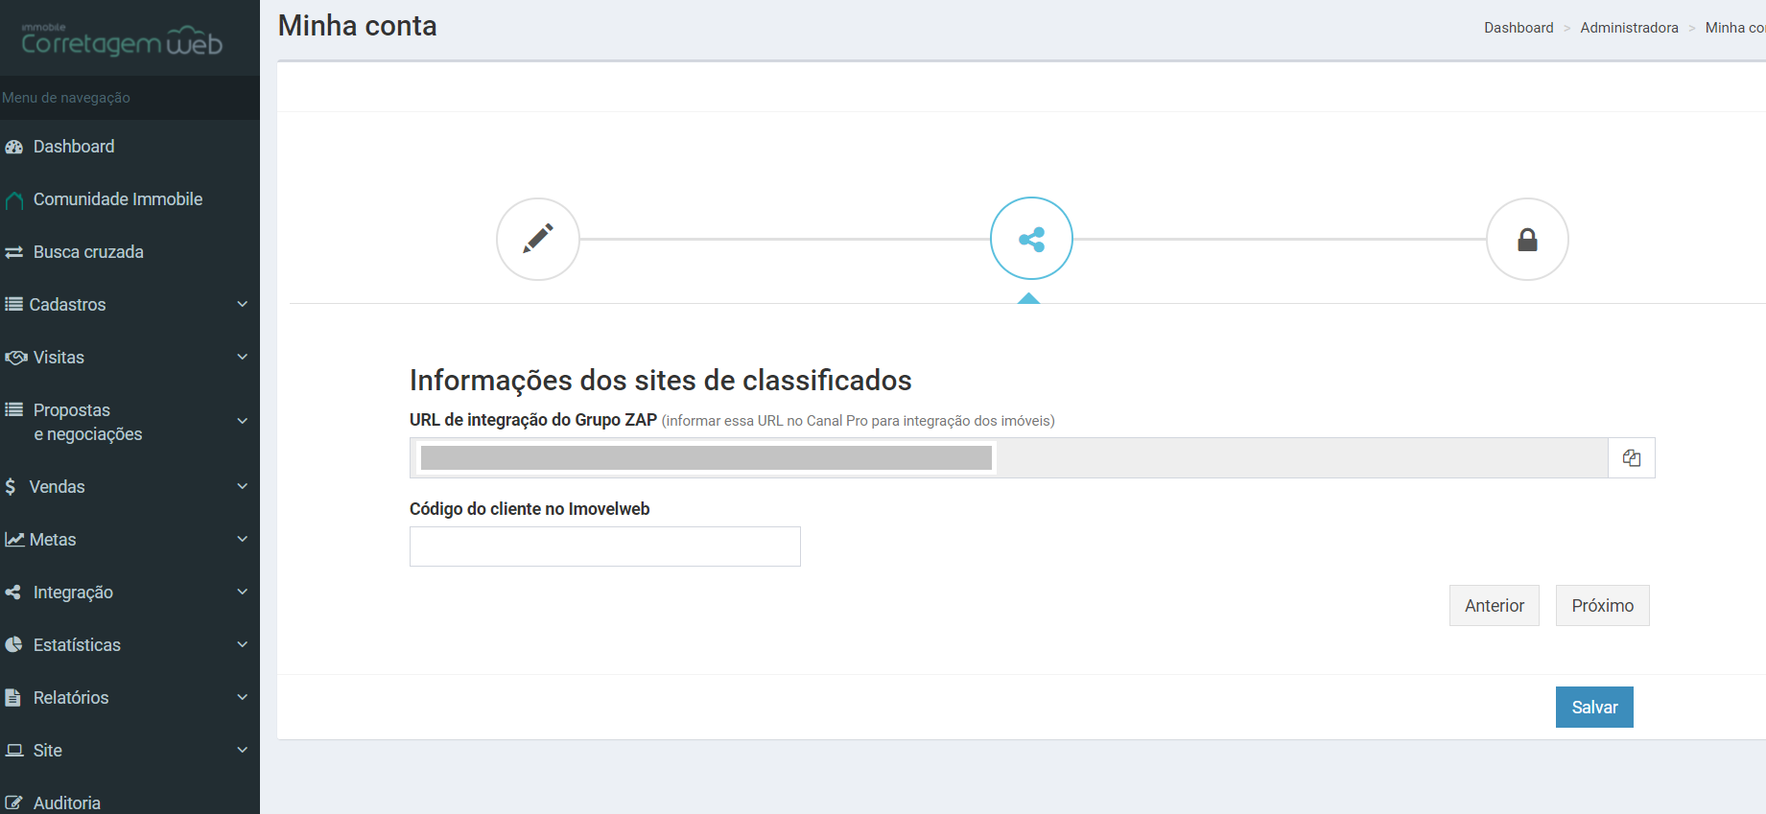Screen dimensions: 1766x814
Task: Focus the Código do cliente no Imovelweb field
Action: (605, 547)
